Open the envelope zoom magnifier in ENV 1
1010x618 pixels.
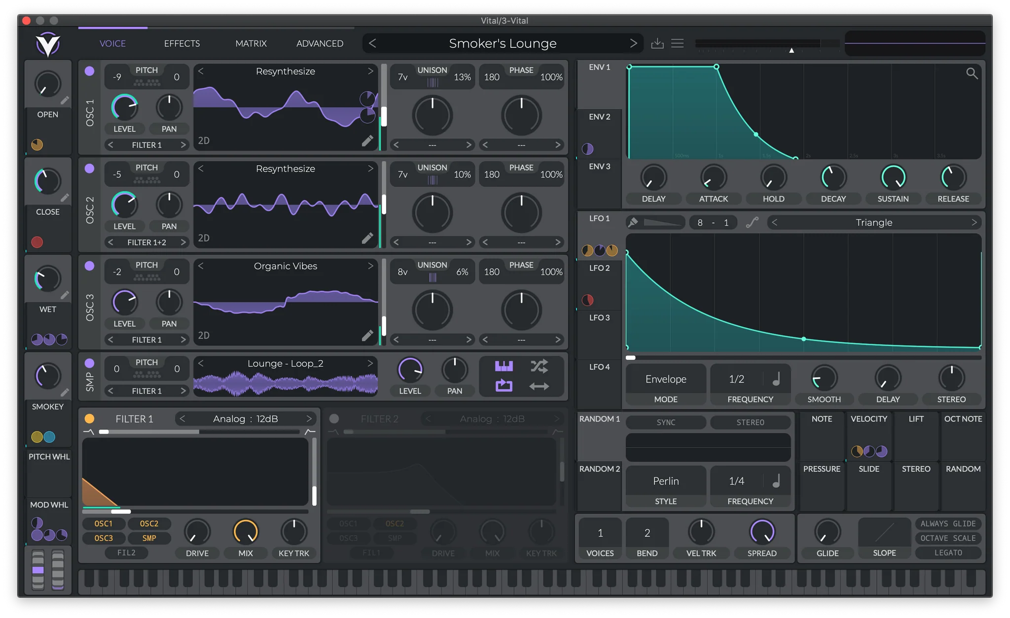pyautogui.click(x=972, y=73)
